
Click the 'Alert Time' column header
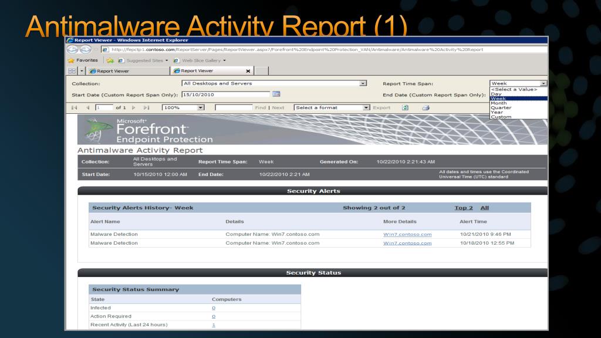tap(473, 221)
